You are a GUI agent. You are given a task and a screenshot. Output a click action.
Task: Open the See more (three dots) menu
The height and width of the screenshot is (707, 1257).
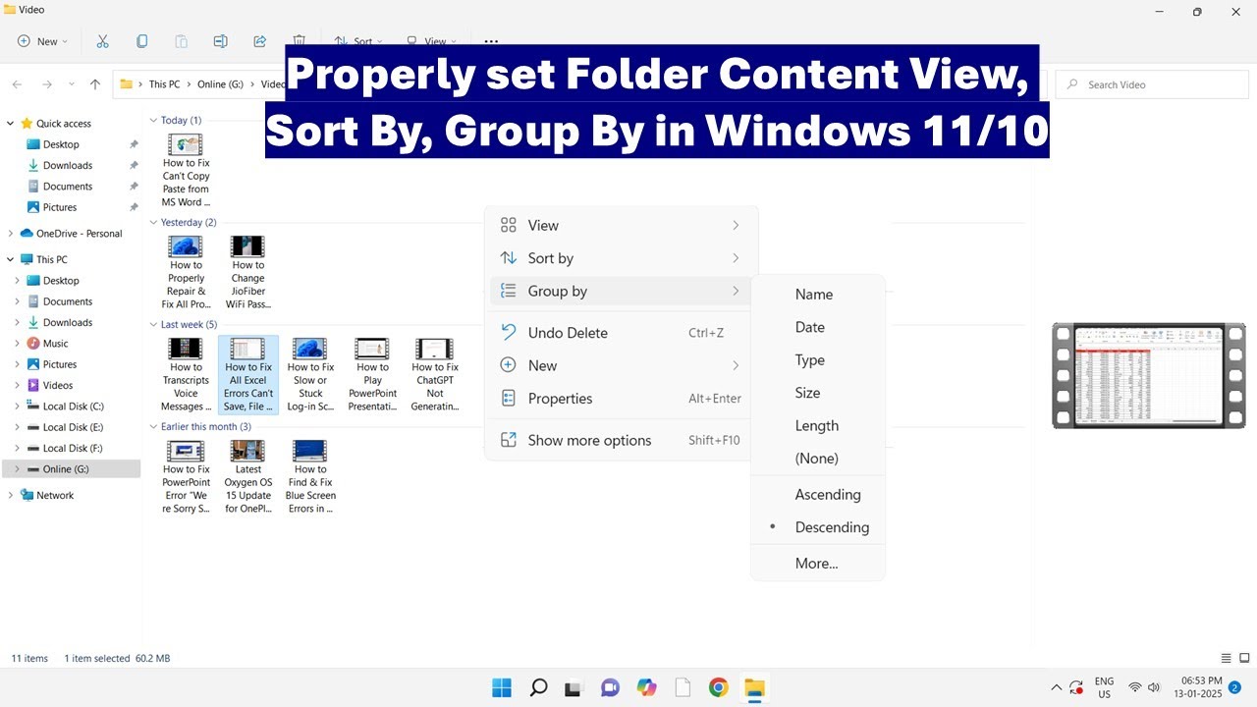click(491, 41)
